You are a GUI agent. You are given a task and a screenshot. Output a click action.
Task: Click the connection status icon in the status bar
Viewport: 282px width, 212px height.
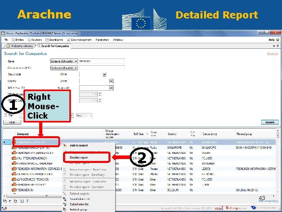point(4,208)
